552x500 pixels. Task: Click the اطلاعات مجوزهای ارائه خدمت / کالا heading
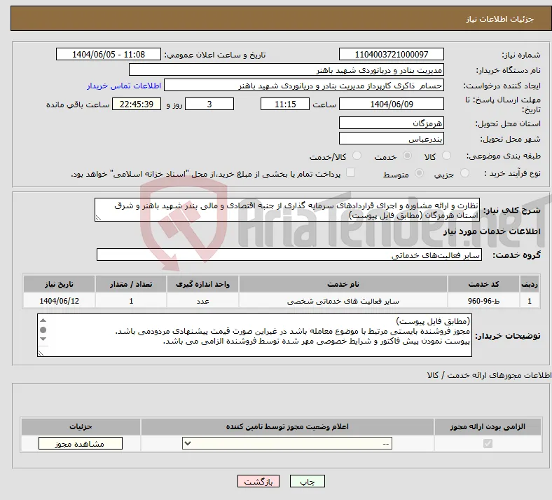coord(490,375)
